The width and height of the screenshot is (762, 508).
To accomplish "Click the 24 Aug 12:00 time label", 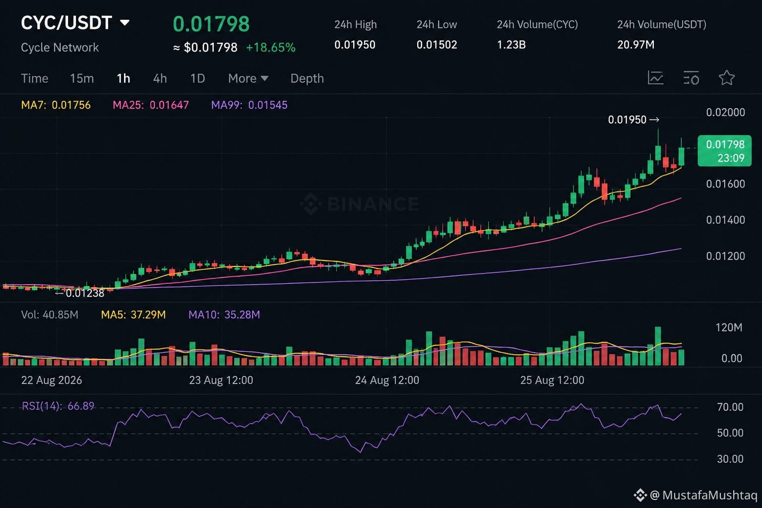I will point(387,380).
